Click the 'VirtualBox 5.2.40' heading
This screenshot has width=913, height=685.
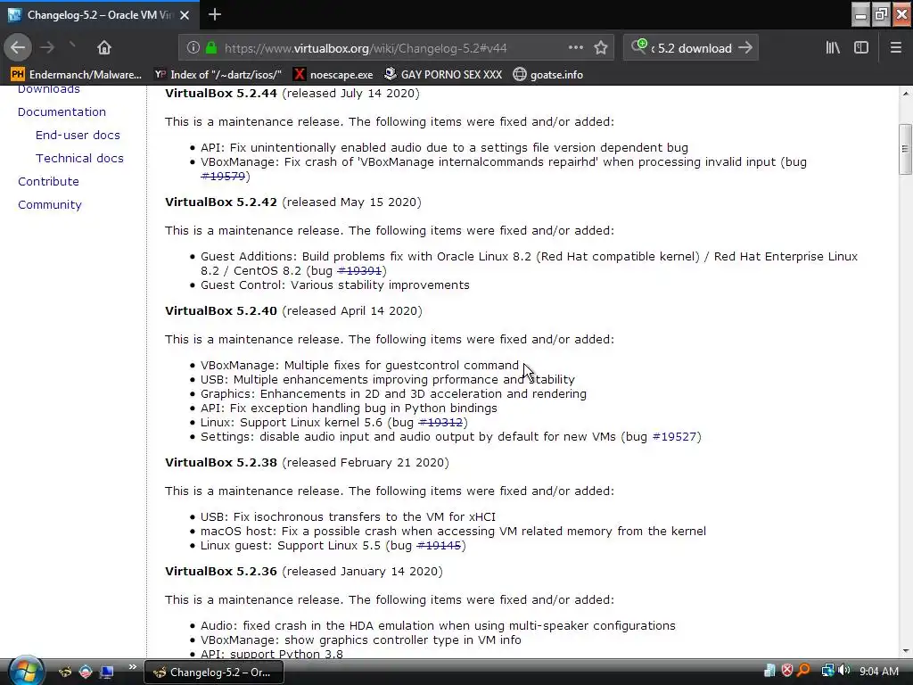click(221, 311)
